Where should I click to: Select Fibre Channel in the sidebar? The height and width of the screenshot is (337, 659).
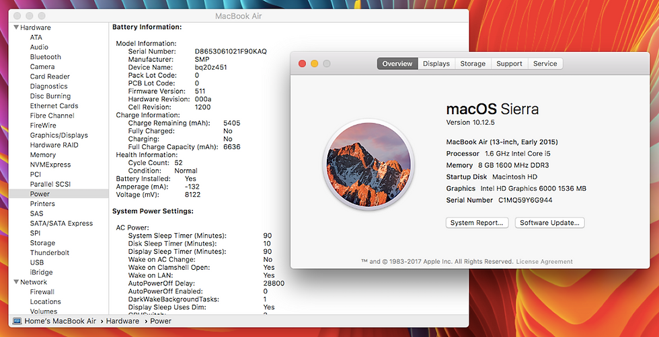coord(52,115)
